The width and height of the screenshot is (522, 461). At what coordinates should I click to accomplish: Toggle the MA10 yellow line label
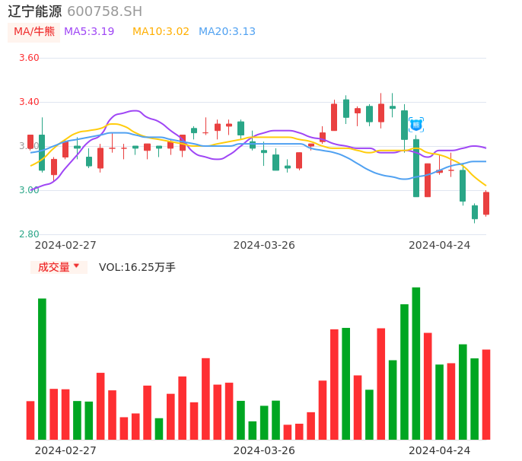(x=161, y=32)
